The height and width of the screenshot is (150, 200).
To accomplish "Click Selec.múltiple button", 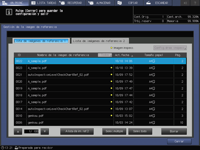I will [114, 131].
